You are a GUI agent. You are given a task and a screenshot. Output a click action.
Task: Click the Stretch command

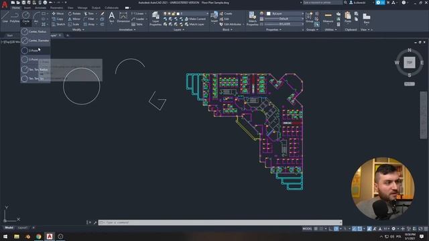click(58, 24)
